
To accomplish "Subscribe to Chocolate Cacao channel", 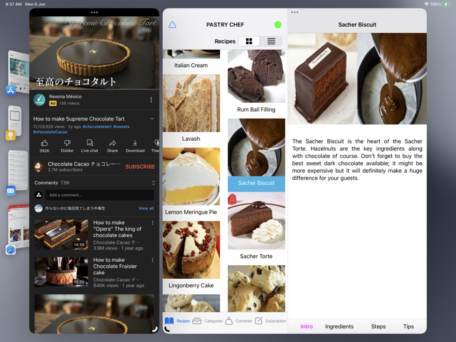I will pyautogui.click(x=140, y=167).
